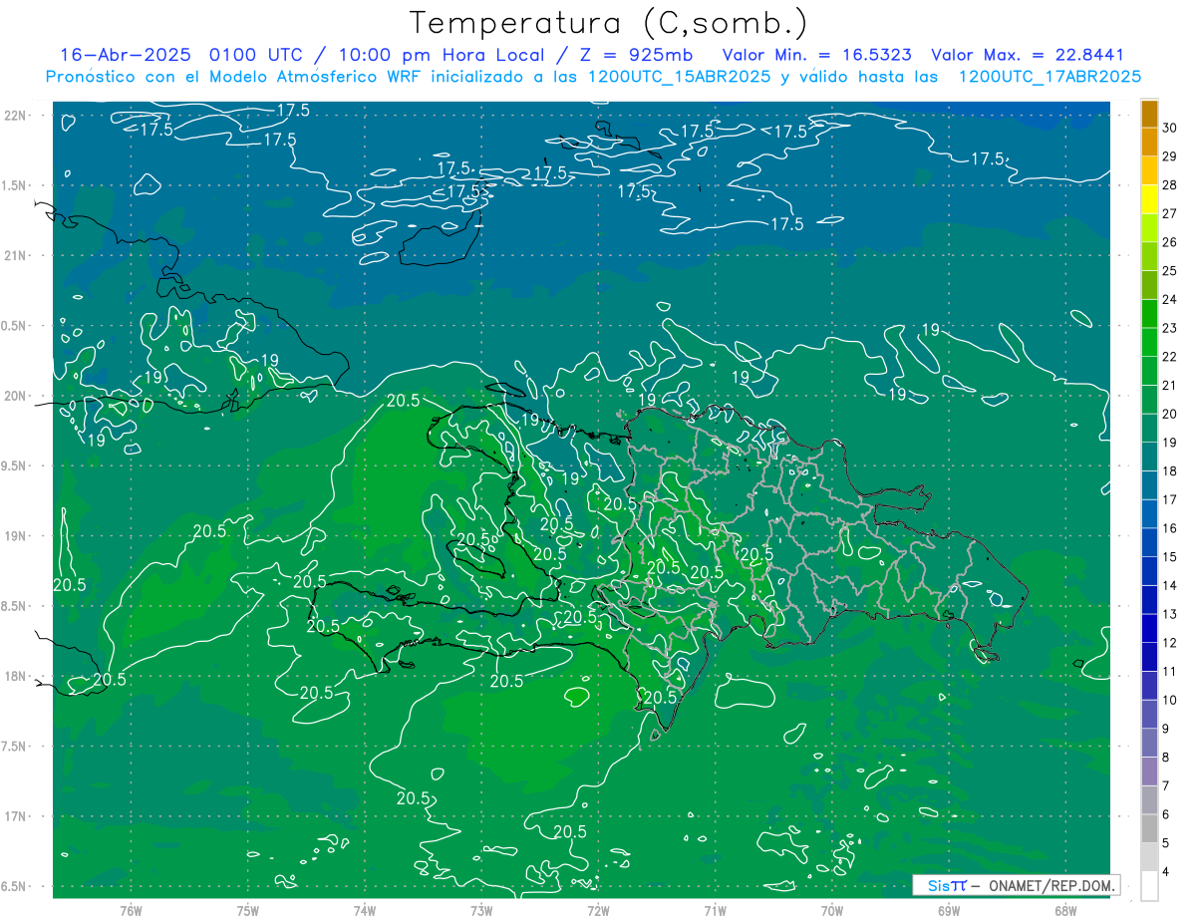Click the '8.5N' latitude axis label

point(15,606)
